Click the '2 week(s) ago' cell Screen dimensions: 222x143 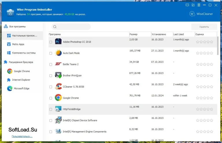tap(180, 84)
